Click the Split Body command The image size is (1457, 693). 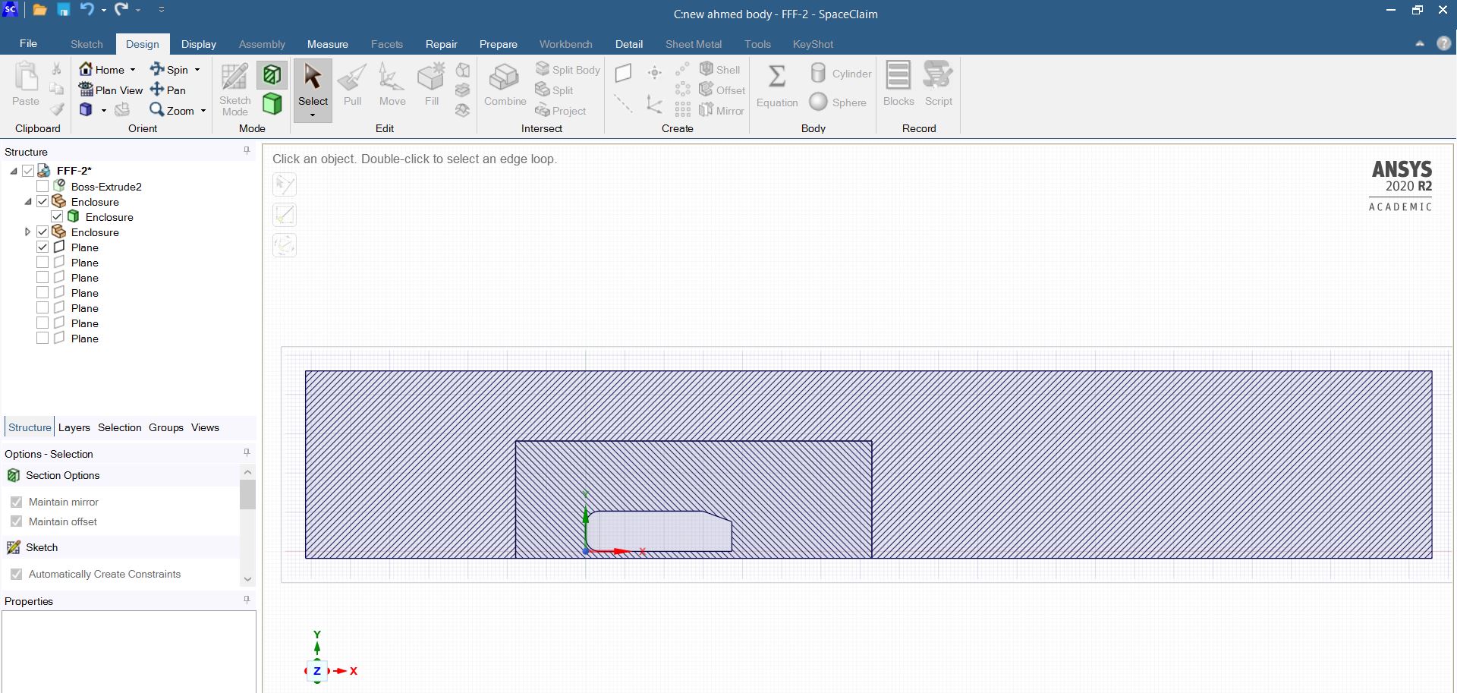click(x=568, y=69)
